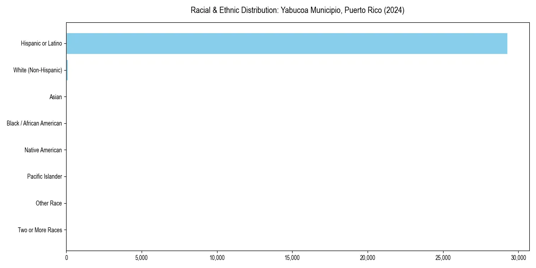This screenshot has height=268, width=536.
Task: Click the right end of the Hispanic bar
Action: 505,43
